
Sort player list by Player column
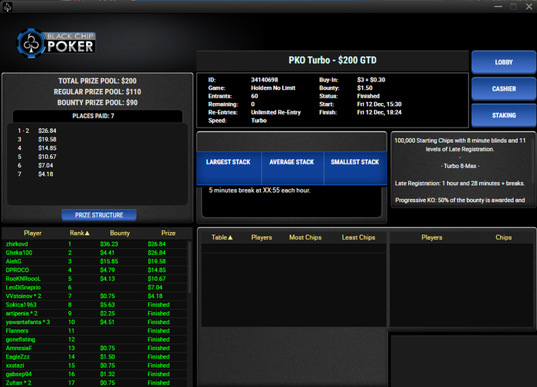(32, 233)
